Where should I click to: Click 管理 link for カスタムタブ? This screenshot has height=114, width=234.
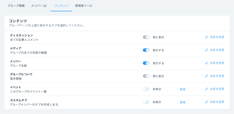[x=182, y=102]
